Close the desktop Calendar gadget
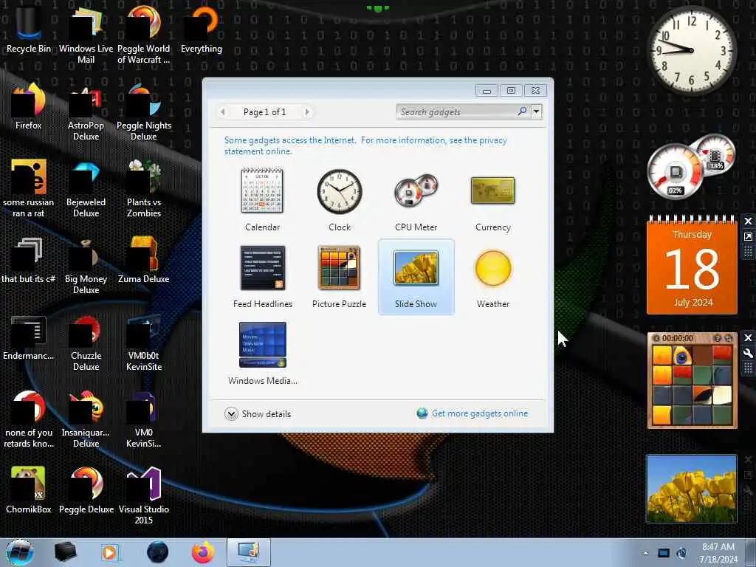 pos(748,221)
